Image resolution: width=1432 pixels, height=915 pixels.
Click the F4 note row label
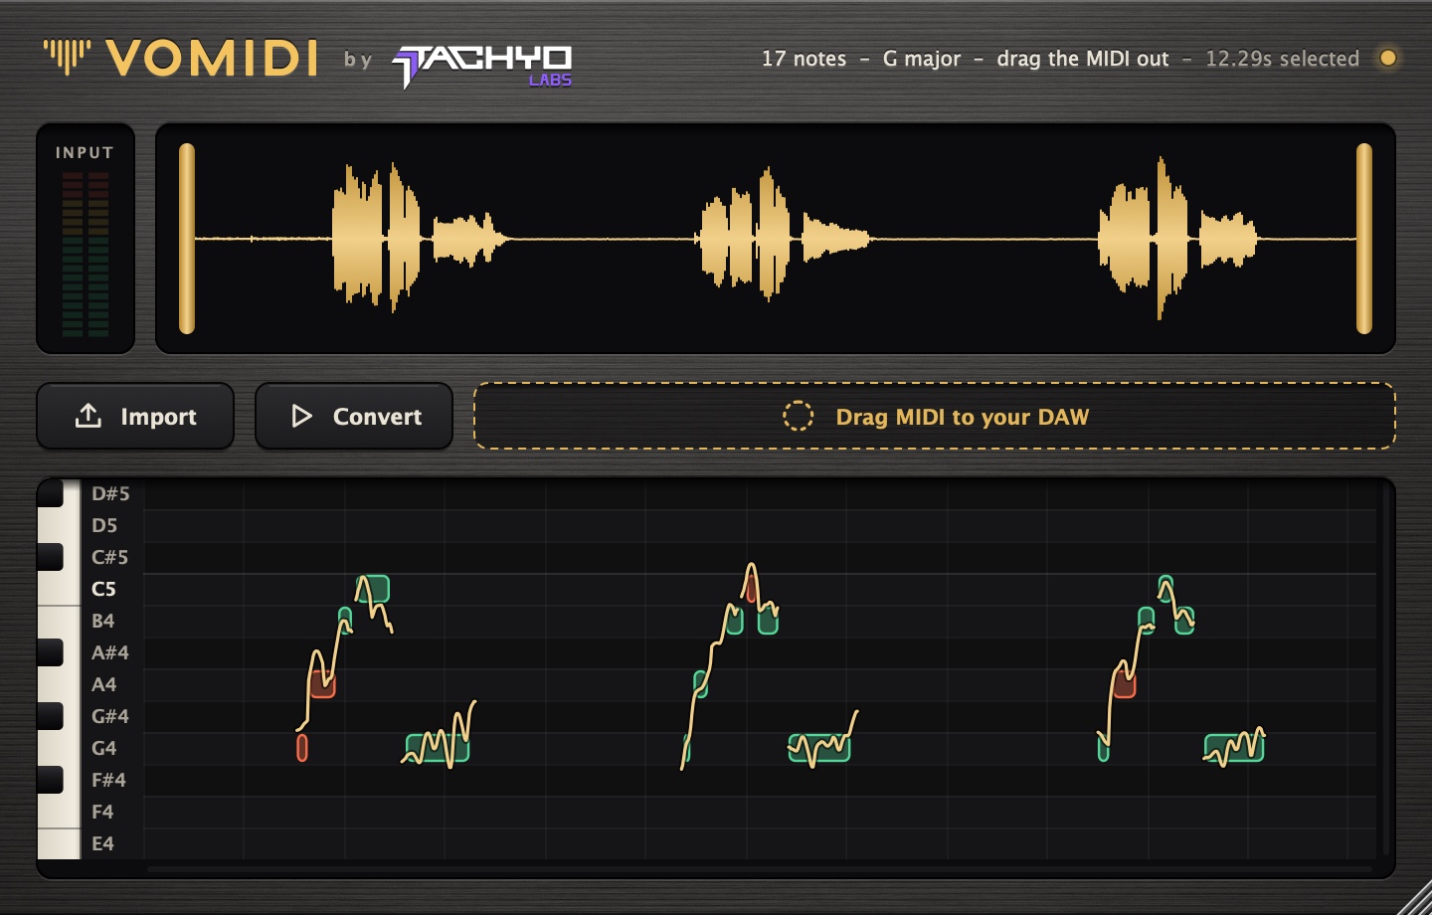(x=102, y=812)
